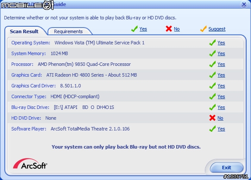Screen dimensions: 251x180
Task: Click red X icon for HD DVD Drive
Action: pos(212,118)
